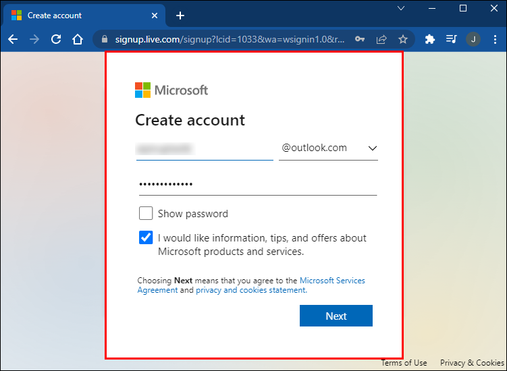
Task: Open the Microsoft Services Agreement link
Action: tap(251, 285)
